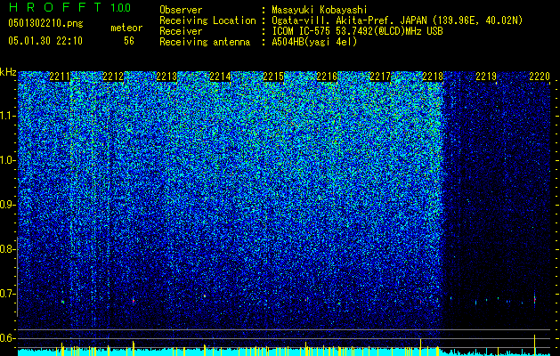Click the Receiving antenna label
The width and height of the screenshot is (560, 356).
pyautogui.click(x=205, y=42)
